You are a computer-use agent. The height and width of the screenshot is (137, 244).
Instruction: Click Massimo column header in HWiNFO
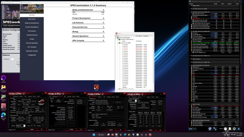click(230, 4)
